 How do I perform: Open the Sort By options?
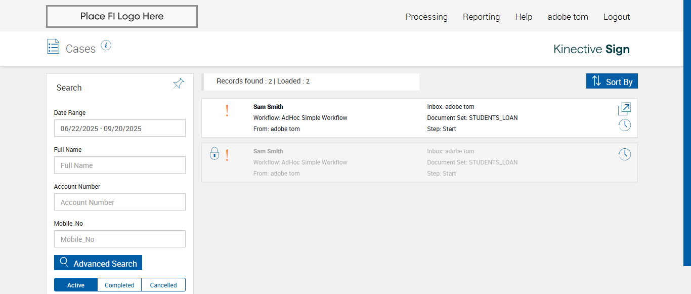point(612,81)
